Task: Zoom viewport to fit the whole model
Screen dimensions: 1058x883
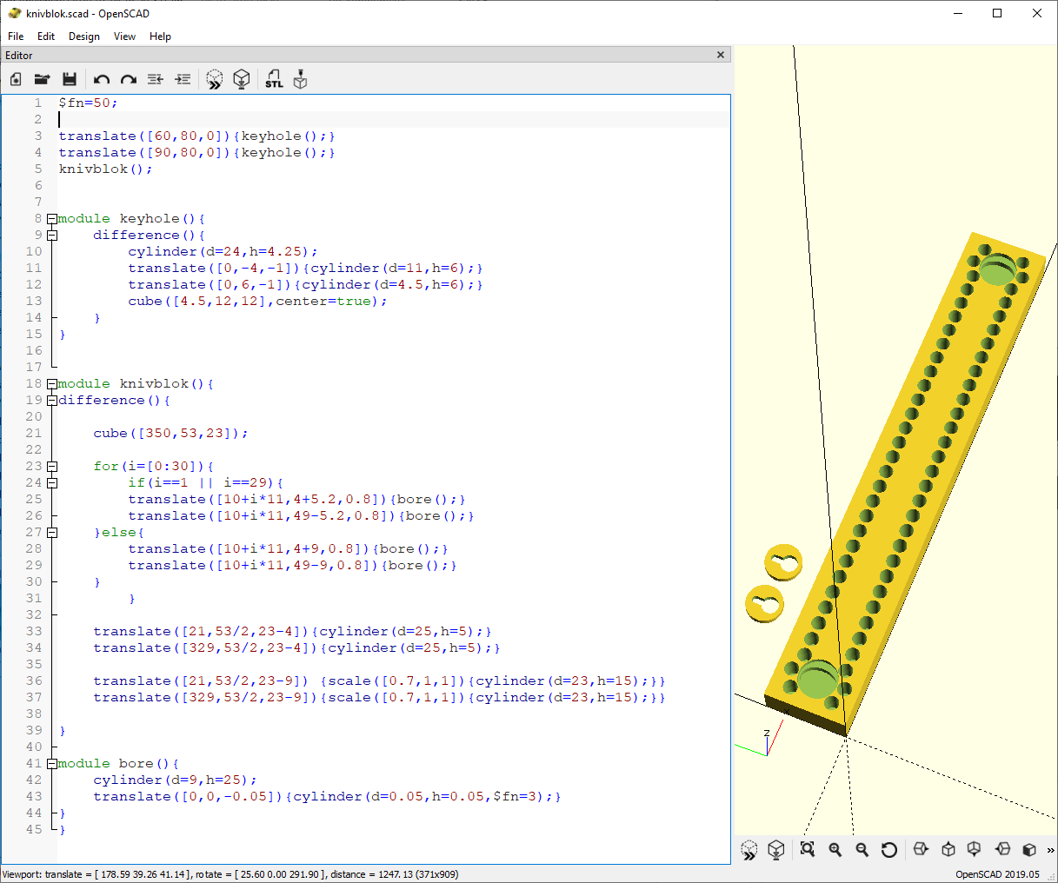Action: pos(806,850)
